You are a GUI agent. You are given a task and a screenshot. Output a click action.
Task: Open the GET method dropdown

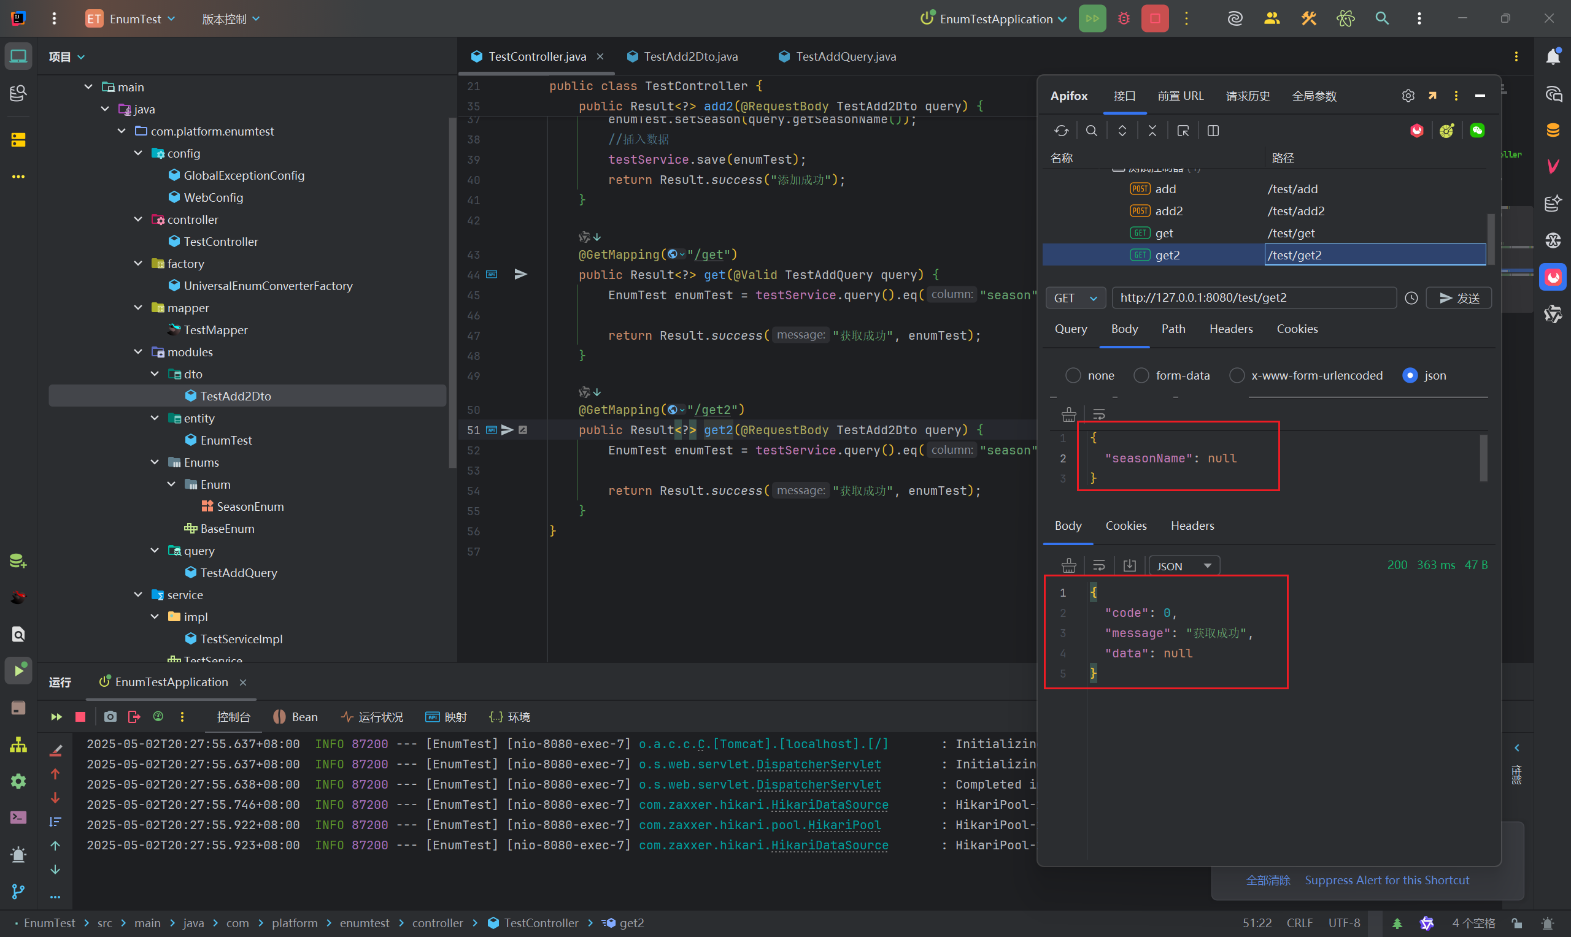point(1075,298)
